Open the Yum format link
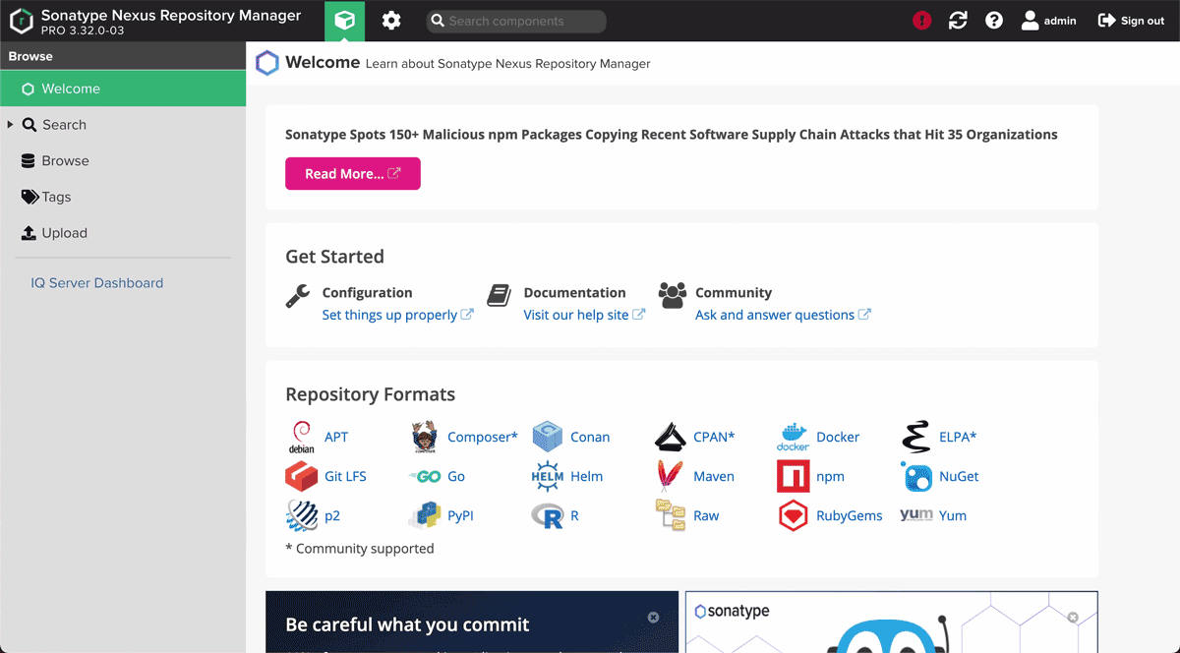Viewport: 1180px width, 653px height. [953, 515]
